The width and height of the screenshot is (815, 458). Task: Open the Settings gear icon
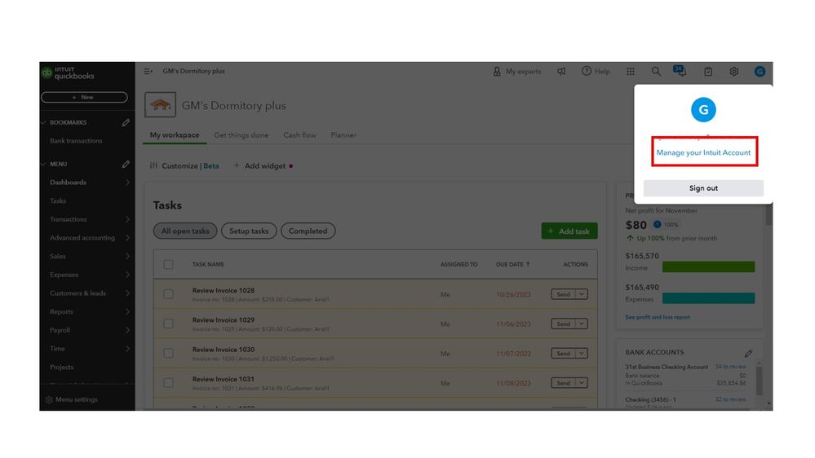733,72
